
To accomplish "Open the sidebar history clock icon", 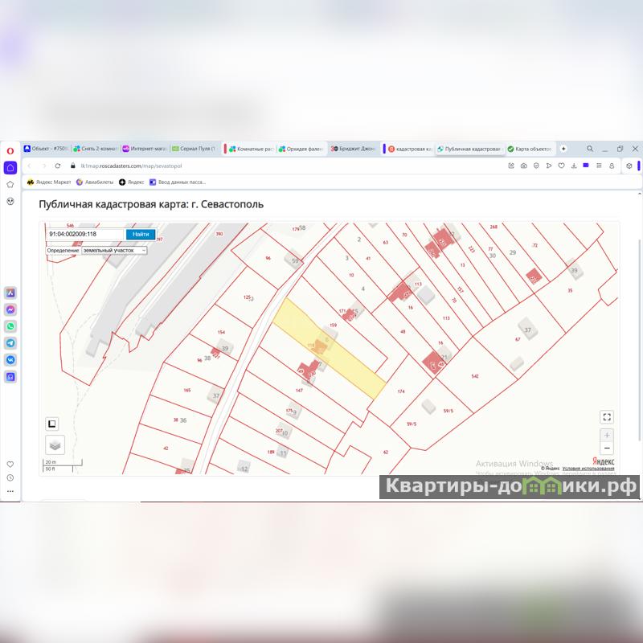I will click(x=10, y=477).
